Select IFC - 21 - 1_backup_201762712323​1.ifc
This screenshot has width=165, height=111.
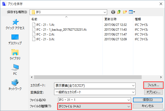[61, 30]
